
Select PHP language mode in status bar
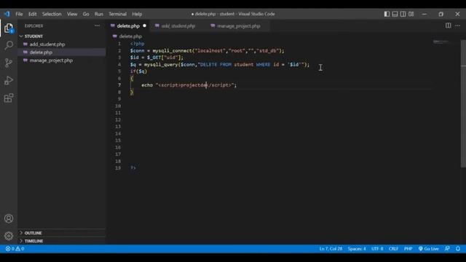(x=408, y=249)
